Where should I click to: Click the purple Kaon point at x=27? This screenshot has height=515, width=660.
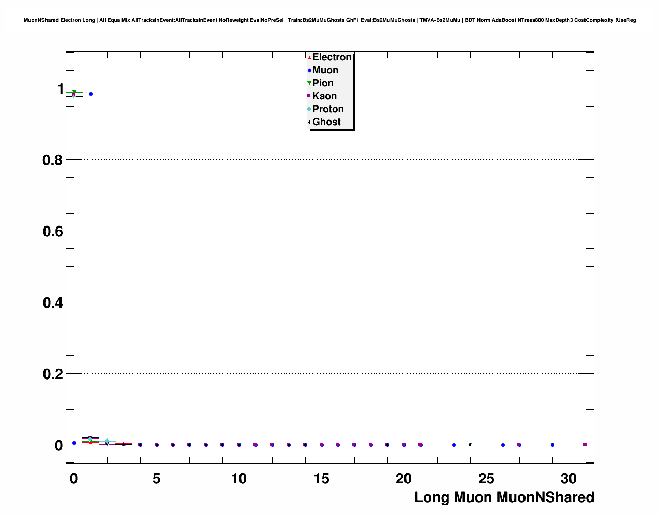tap(519, 445)
